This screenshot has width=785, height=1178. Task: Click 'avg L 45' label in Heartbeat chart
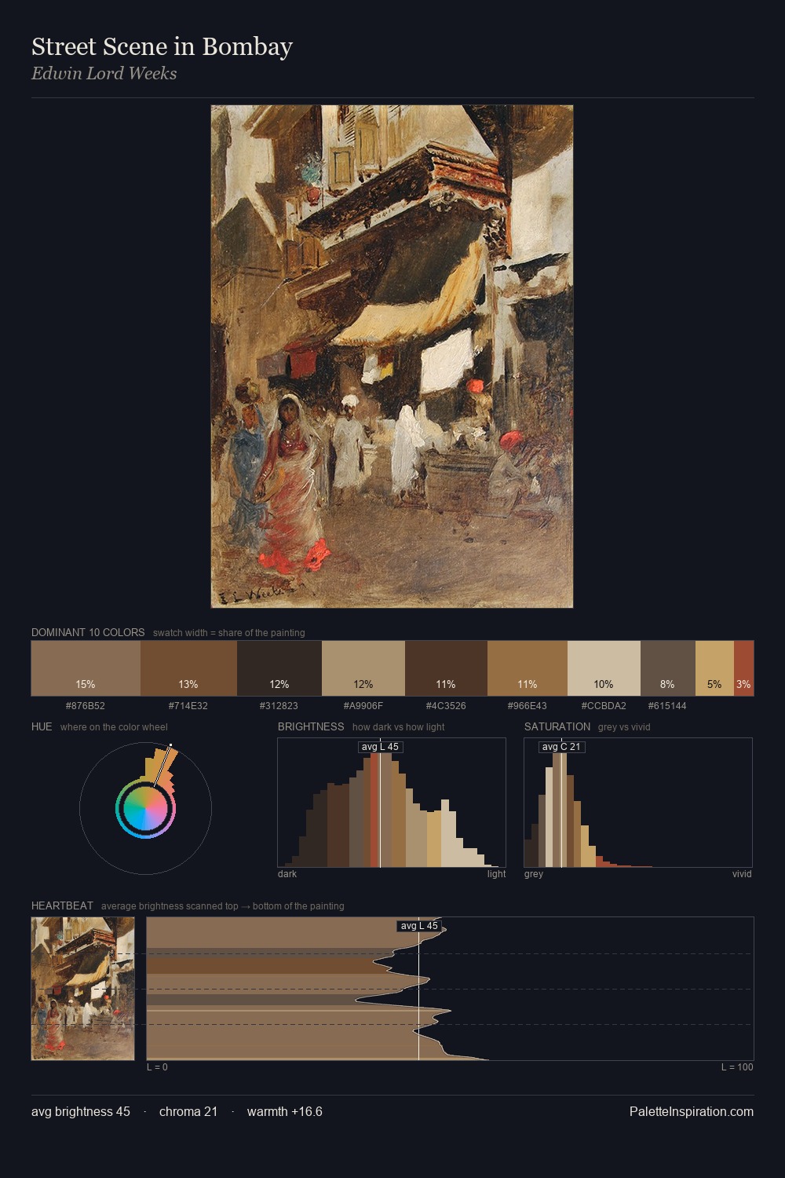click(419, 926)
